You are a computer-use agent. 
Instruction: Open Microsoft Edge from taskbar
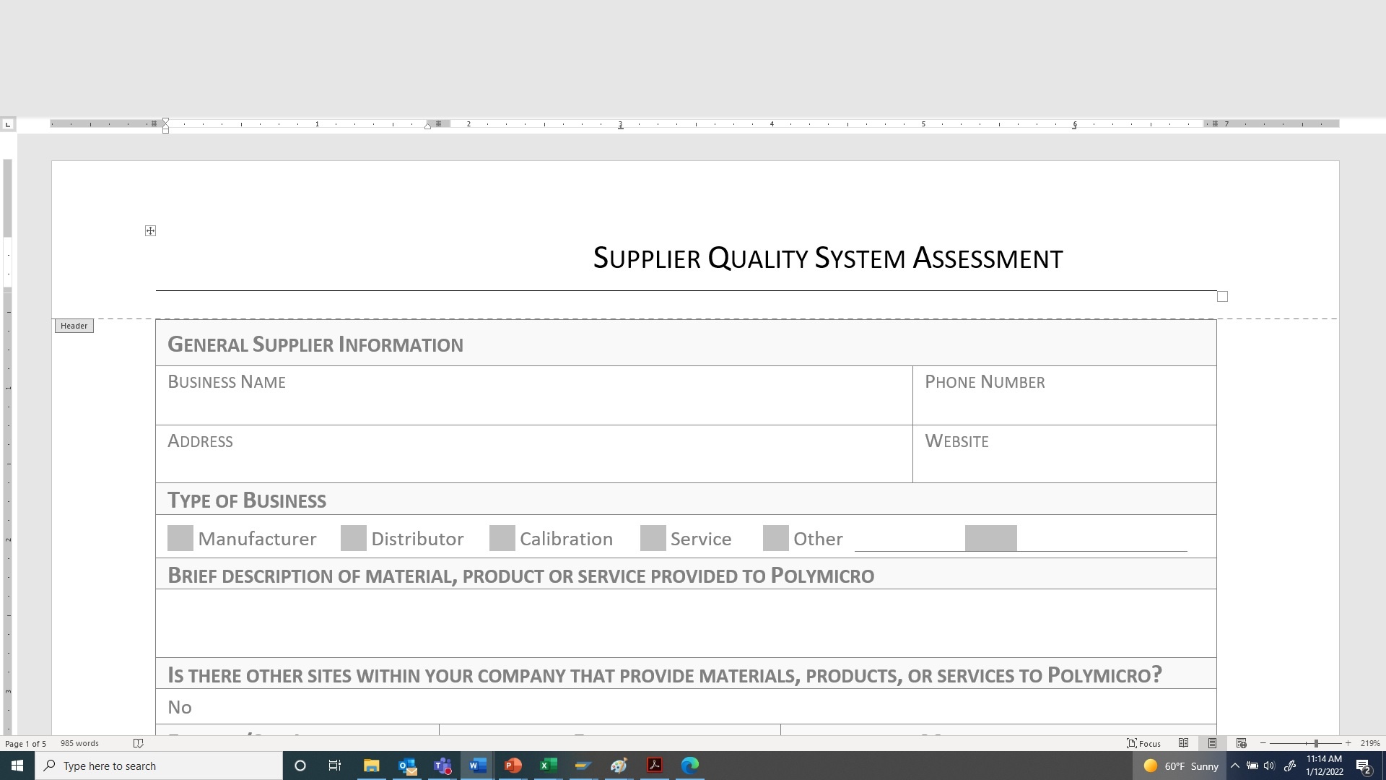point(690,766)
